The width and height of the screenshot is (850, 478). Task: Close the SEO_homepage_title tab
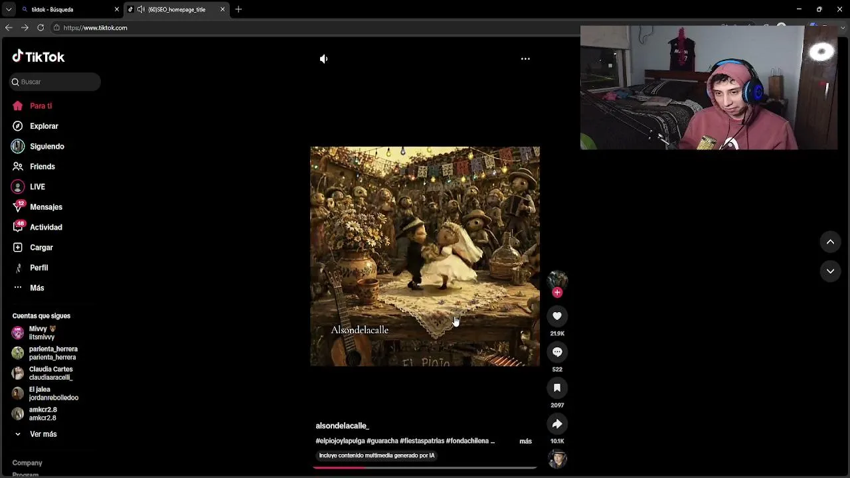point(222,9)
